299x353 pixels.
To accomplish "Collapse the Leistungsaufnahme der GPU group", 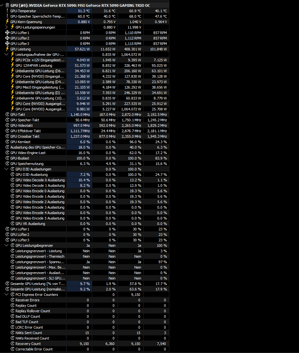I will 6,55.
